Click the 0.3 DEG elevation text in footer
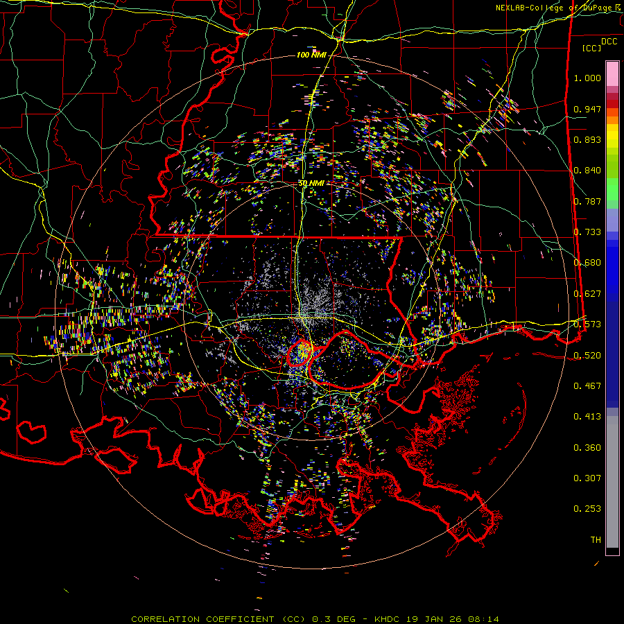 [334, 619]
